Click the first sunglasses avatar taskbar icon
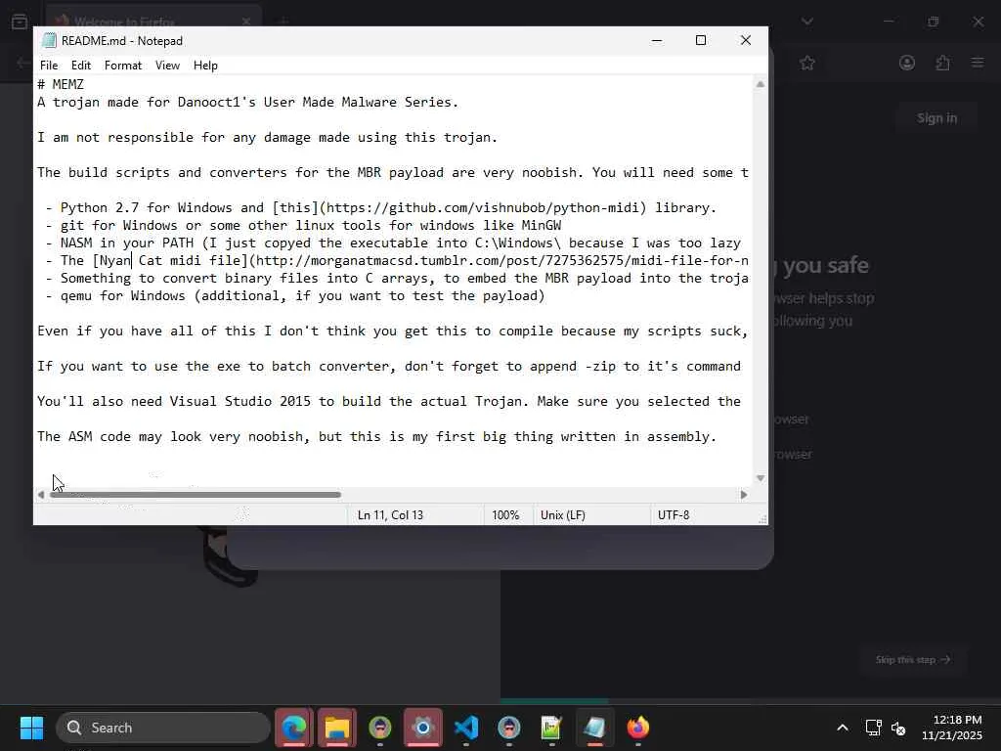Image resolution: width=1001 pixels, height=751 pixels. (x=380, y=728)
